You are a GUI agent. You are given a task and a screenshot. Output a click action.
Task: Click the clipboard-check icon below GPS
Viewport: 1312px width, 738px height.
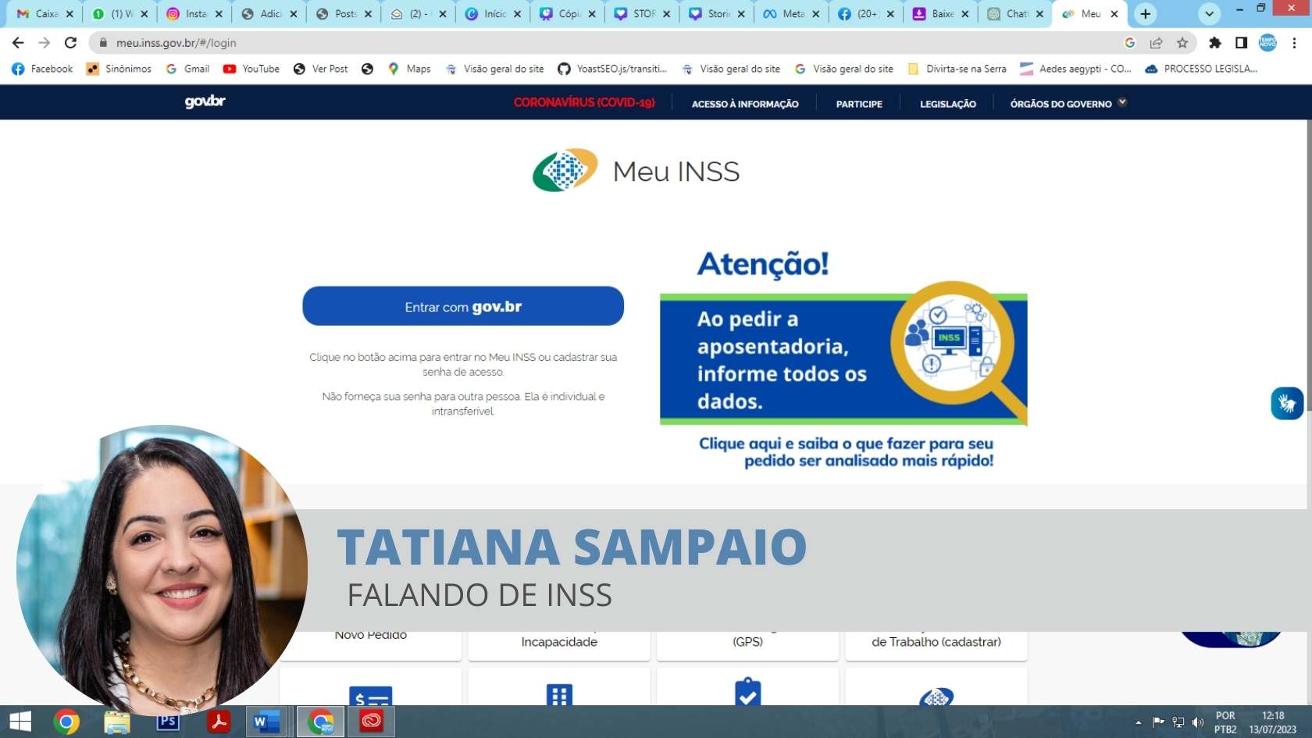point(747,693)
